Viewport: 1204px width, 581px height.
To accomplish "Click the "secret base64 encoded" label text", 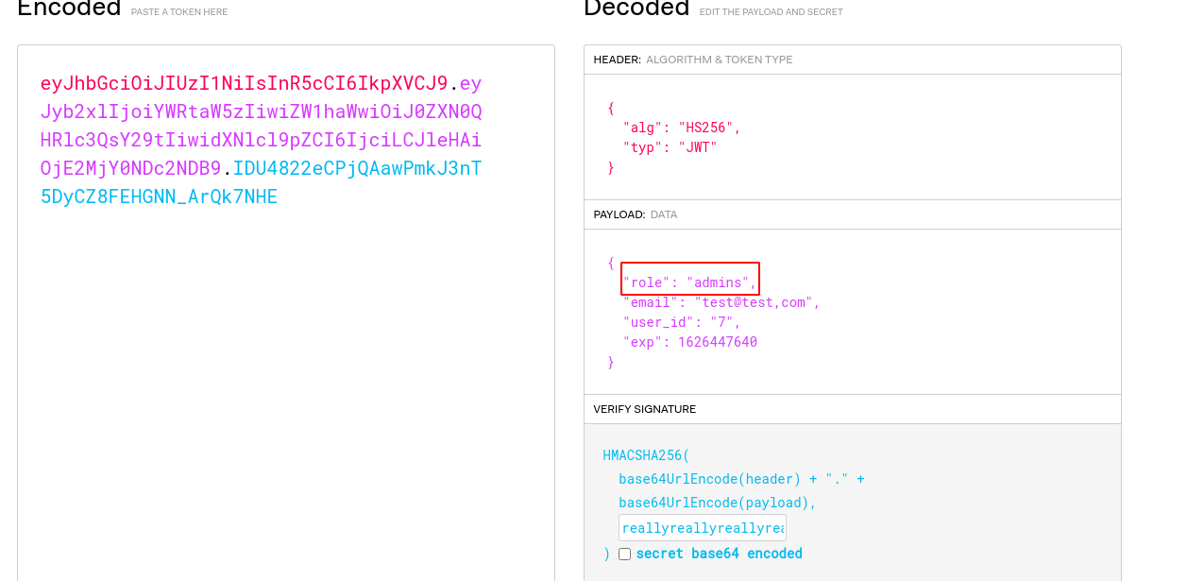I will (x=719, y=554).
